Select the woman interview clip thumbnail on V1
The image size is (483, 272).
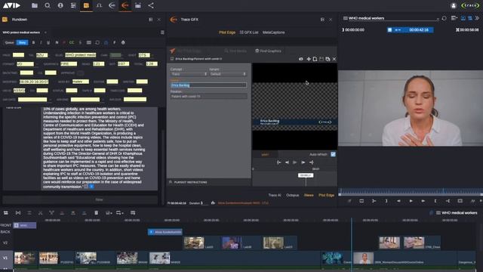(364, 258)
